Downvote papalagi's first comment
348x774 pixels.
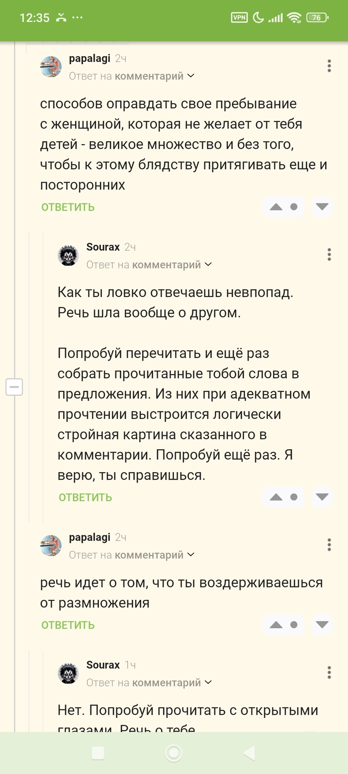click(x=322, y=207)
